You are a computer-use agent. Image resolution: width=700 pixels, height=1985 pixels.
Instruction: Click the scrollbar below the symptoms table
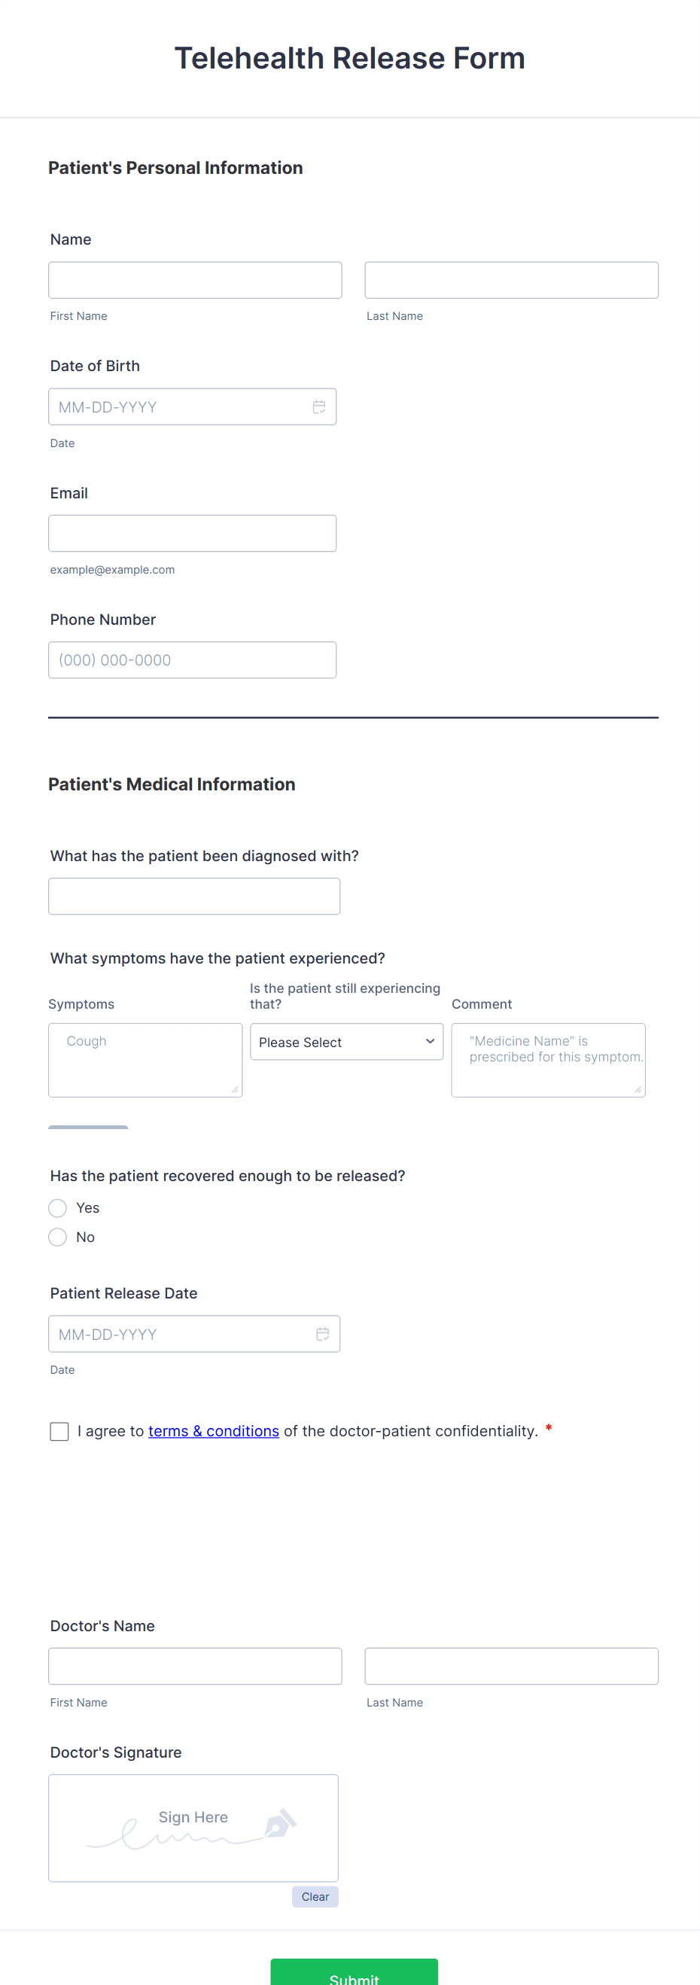[87, 1127]
